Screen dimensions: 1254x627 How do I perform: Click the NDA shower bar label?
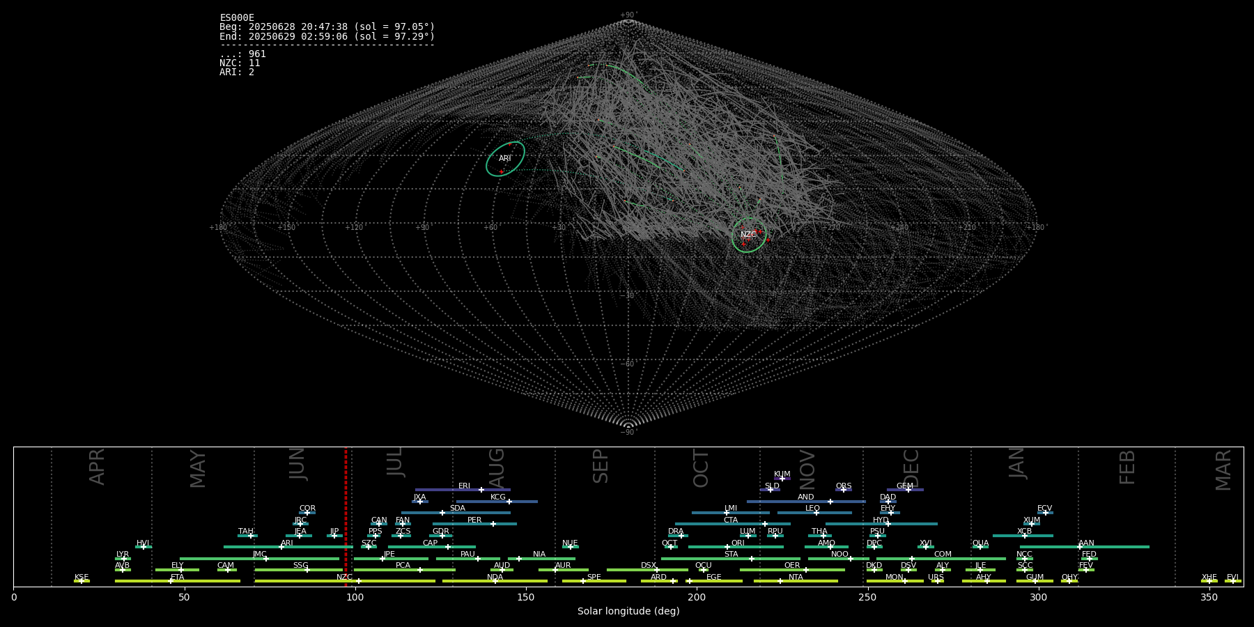[x=495, y=578]
